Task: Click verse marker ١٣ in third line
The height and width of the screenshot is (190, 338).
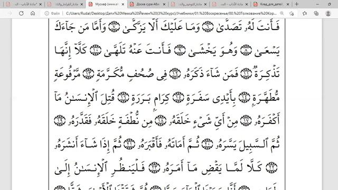Action: coord(88,74)
